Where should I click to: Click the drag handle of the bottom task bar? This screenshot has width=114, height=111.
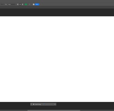click(x=31, y=104)
